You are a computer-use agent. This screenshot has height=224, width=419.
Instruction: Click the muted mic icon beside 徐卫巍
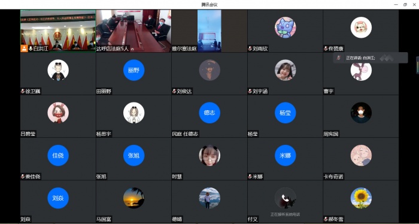[23, 91]
